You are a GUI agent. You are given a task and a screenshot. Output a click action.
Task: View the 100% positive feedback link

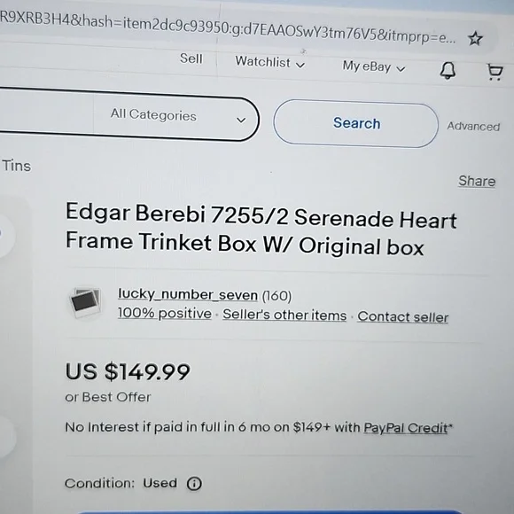click(x=165, y=314)
